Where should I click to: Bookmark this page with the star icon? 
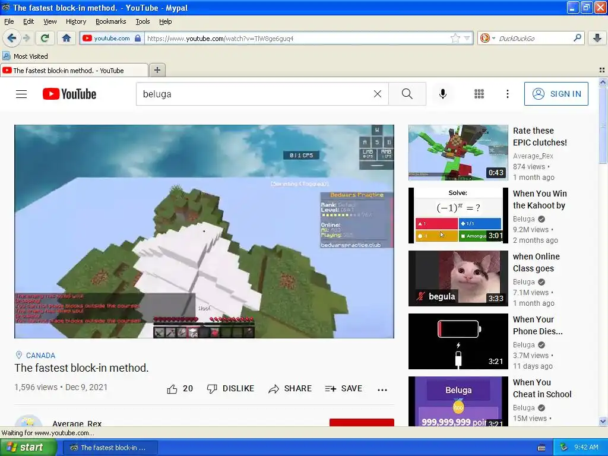[x=455, y=38]
